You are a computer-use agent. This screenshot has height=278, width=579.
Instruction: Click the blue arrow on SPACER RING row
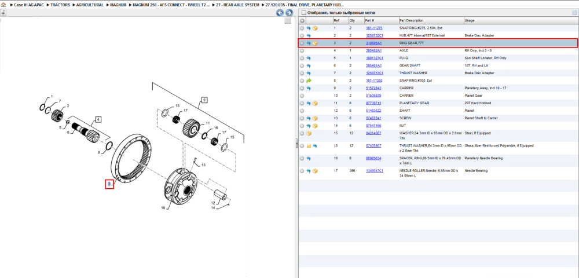coord(309,158)
